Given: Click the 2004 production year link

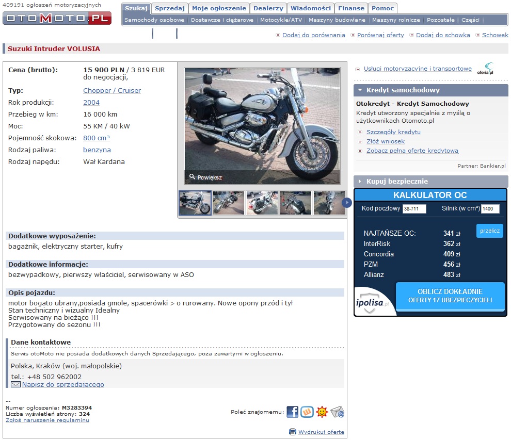Looking at the screenshot, I should pos(91,102).
